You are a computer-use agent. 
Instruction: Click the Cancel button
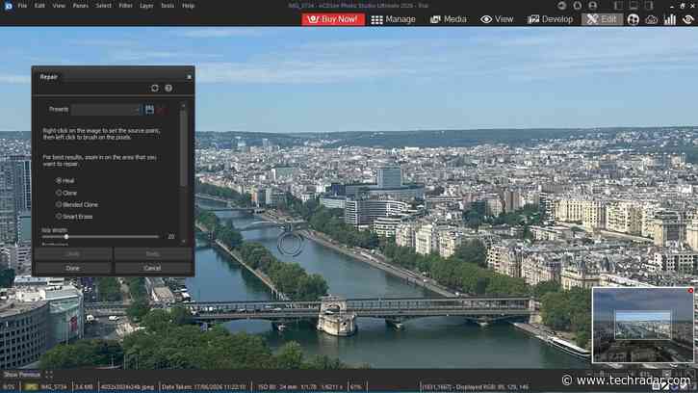coord(153,268)
